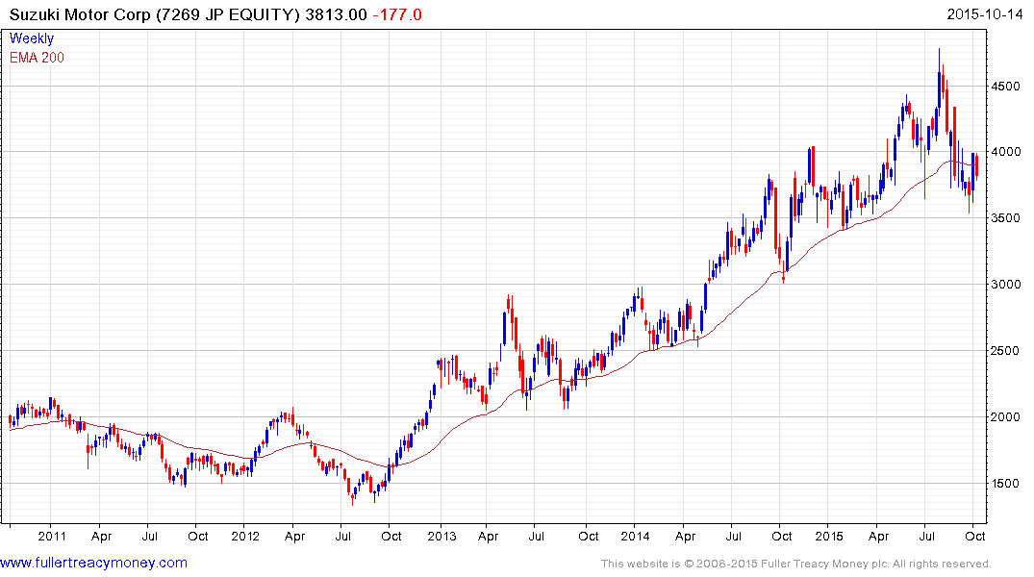Click the 1500 price axis label
The height and width of the screenshot is (577, 1034).
coord(1006,484)
